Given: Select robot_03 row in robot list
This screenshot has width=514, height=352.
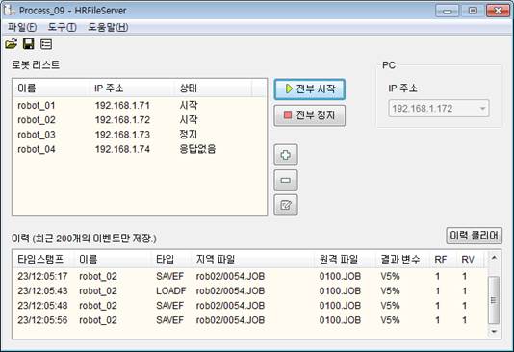Looking at the screenshot, I should 140,135.
